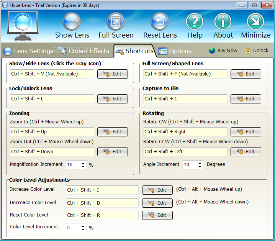Edit the Lock/Unlock Lens shortcut
This screenshot has width=275, height=241.
[113, 99]
